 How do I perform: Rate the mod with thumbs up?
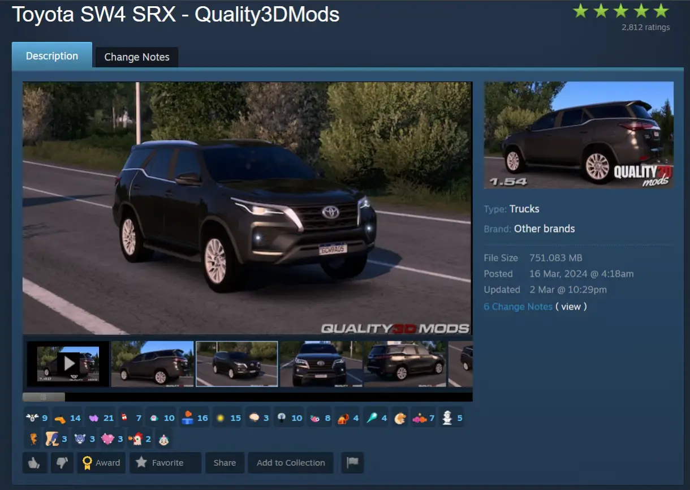point(34,462)
